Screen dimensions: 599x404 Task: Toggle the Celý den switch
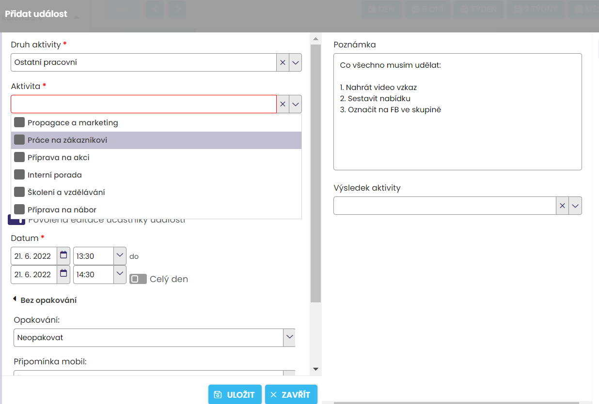click(138, 279)
